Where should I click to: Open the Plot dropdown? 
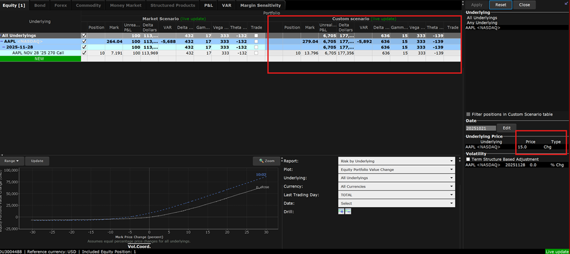point(396,169)
